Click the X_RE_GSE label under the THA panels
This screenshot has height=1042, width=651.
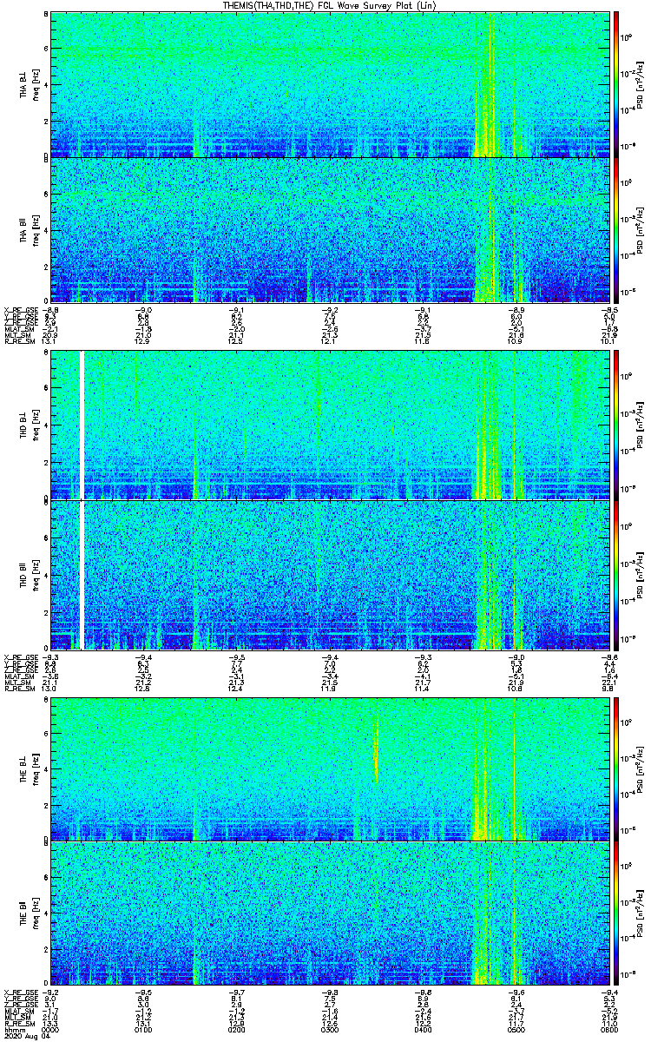(x=19, y=309)
